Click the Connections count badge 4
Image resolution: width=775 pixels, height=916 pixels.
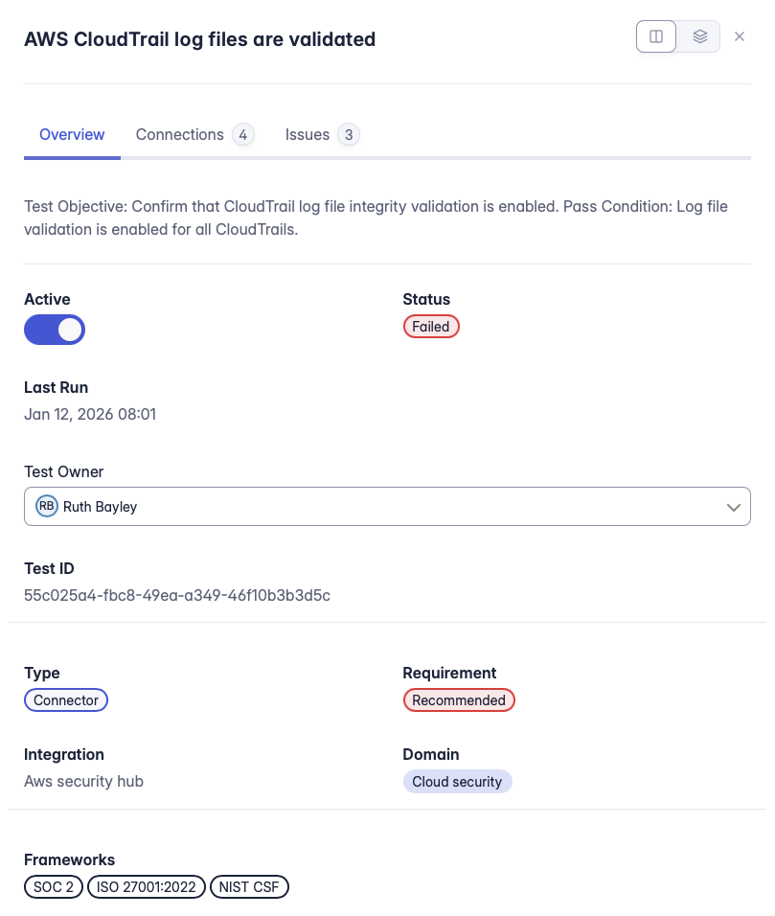pos(243,135)
